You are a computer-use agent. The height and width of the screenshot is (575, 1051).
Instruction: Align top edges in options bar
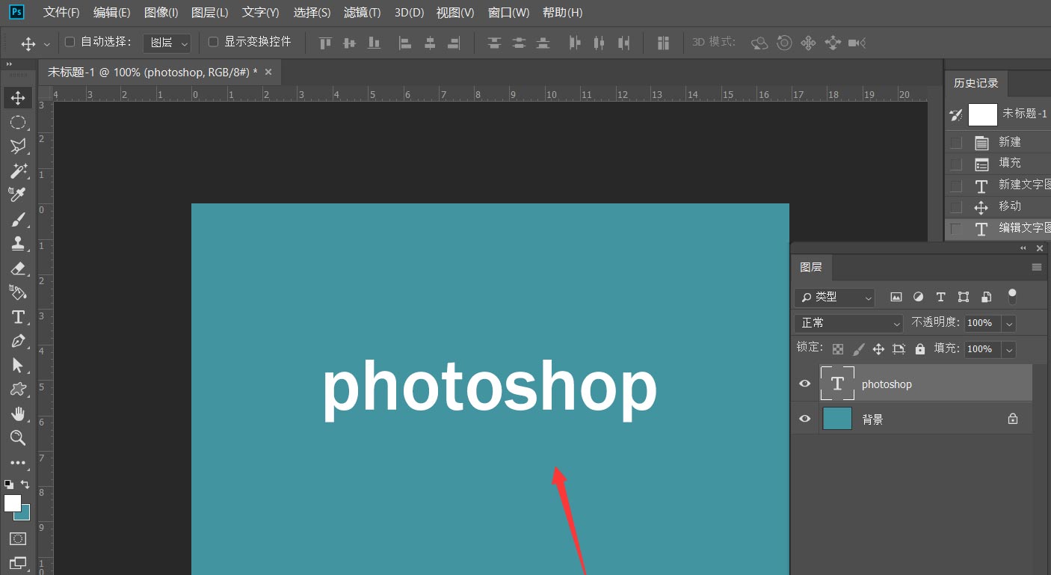[325, 43]
